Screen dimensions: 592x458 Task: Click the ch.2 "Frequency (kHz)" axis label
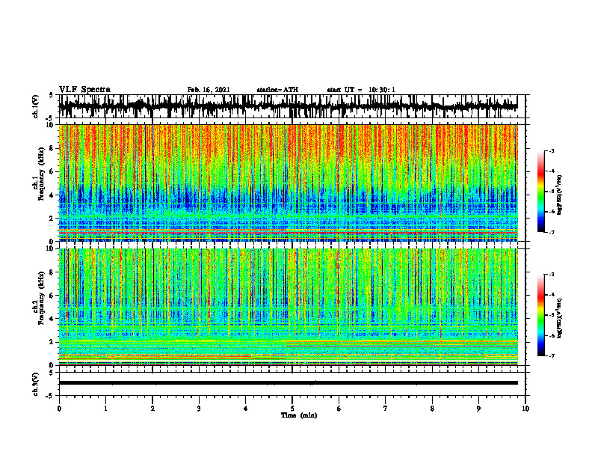pyautogui.click(x=42, y=298)
